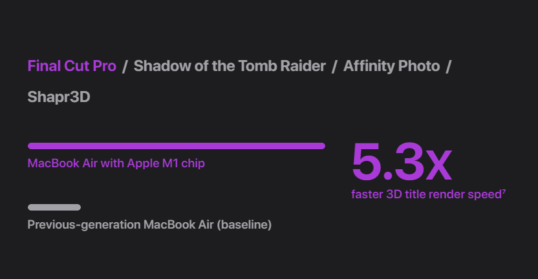Choose the Shapr3D tab
The image size is (538, 279).
pyautogui.click(x=59, y=97)
